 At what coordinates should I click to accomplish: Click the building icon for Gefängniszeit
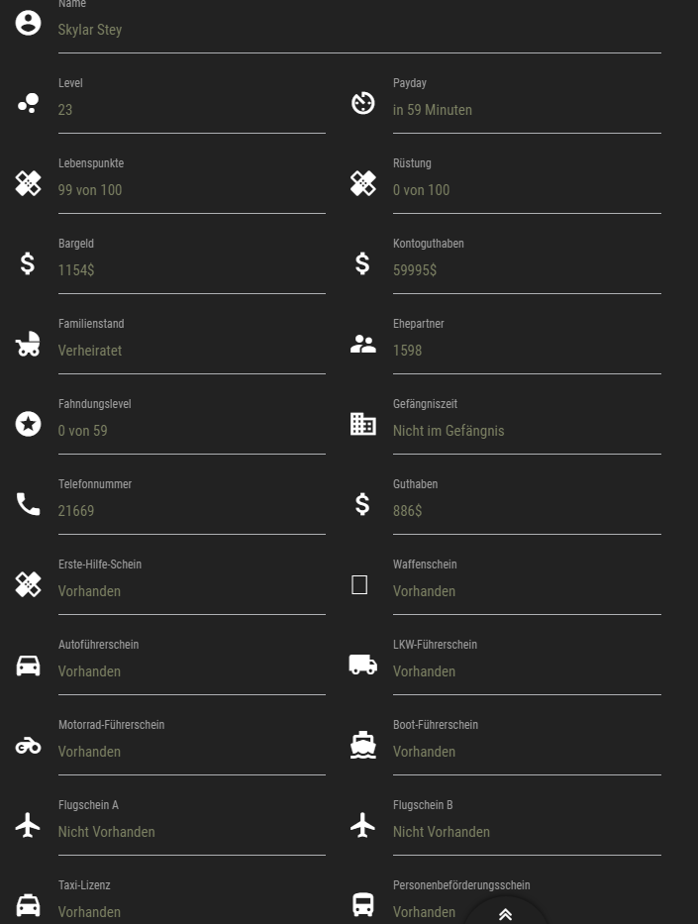click(363, 424)
